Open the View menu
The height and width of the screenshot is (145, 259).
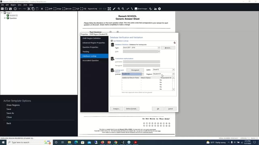click(x=19, y=5)
